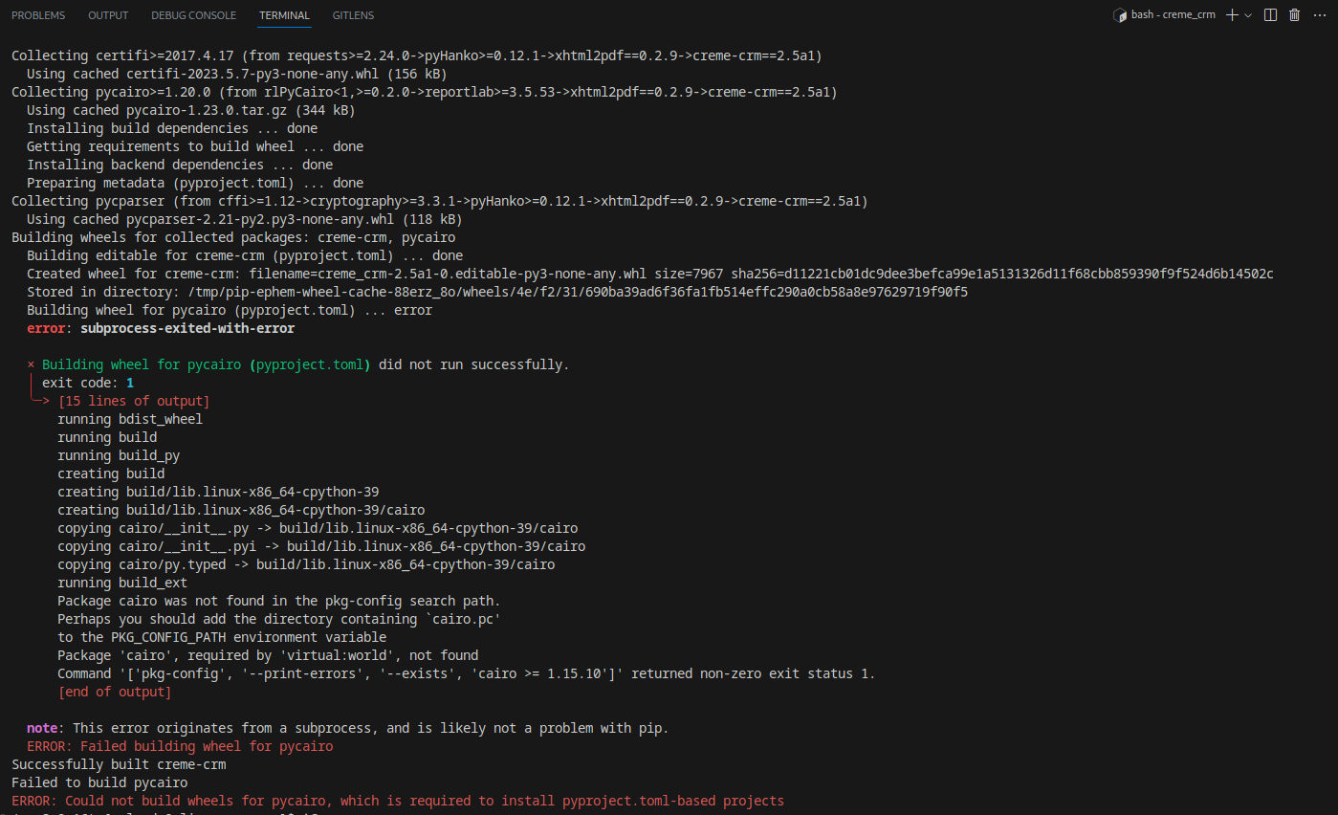1338x815 pixels.
Task: Open the OUTPUT tab
Action: [108, 15]
